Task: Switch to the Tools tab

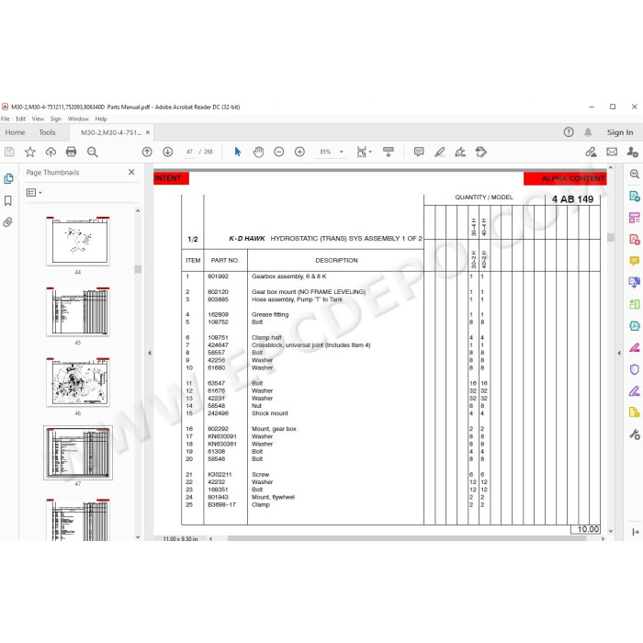Action: pyautogui.click(x=47, y=132)
